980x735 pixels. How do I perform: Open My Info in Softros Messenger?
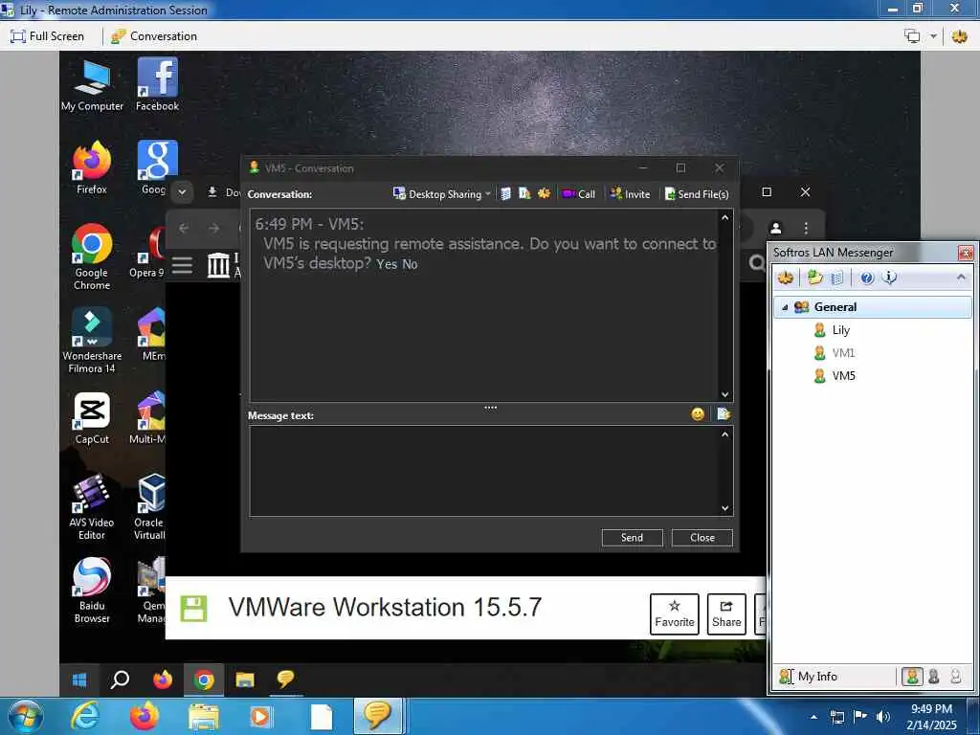[x=808, y=677]
